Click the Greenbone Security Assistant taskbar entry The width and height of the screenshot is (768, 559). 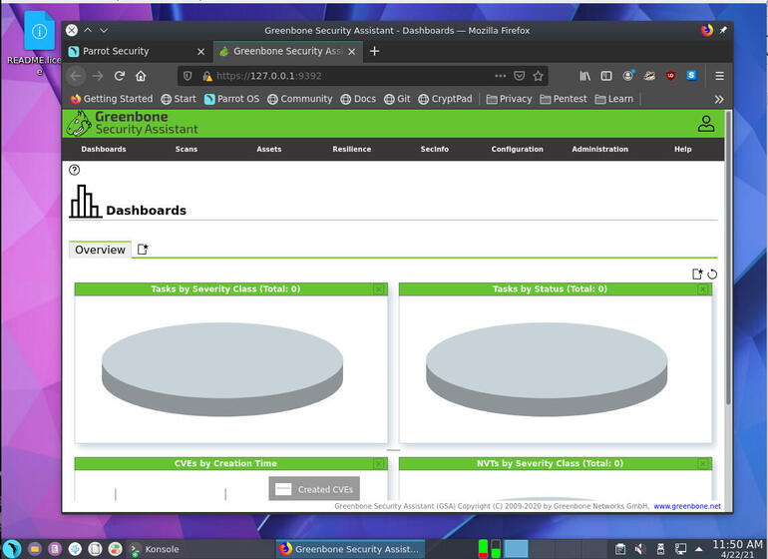tap(350, 549)
